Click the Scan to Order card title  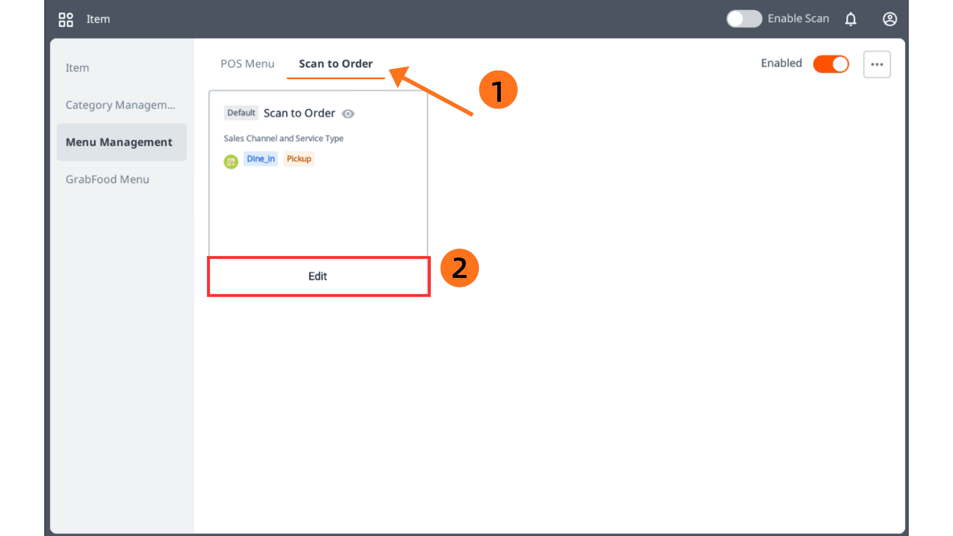(x=299, y=113)
